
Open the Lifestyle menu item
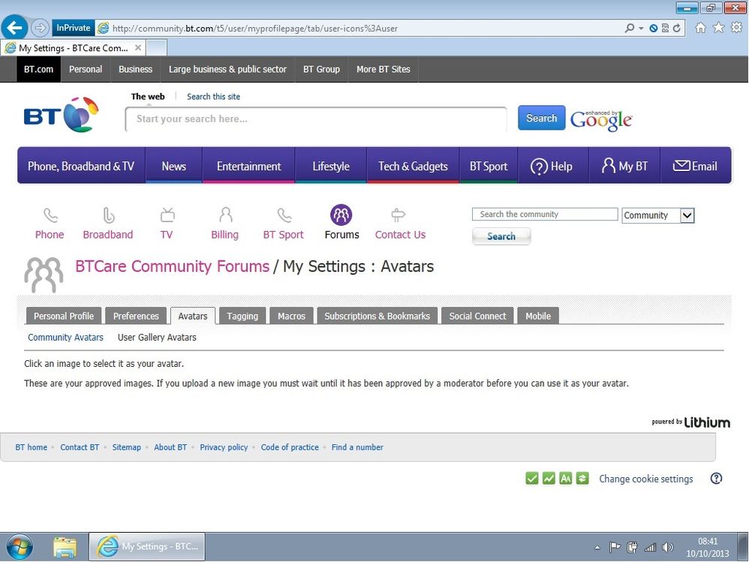[x=330, y=166]
